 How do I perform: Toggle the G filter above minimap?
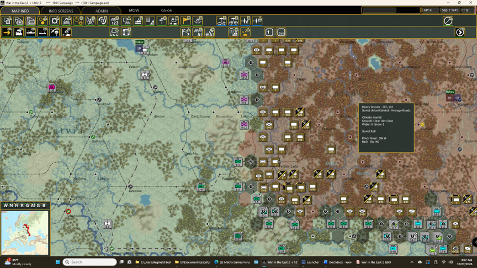pyautogui.click(x=27, y=205)
